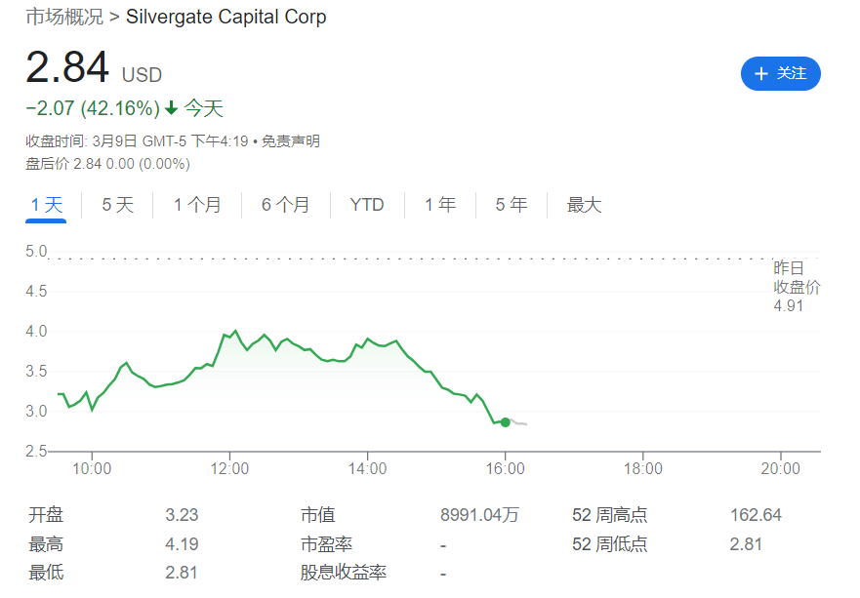Screen dimensions: 860x598
Task: Select the YTD time range
Action: (366, 205)
